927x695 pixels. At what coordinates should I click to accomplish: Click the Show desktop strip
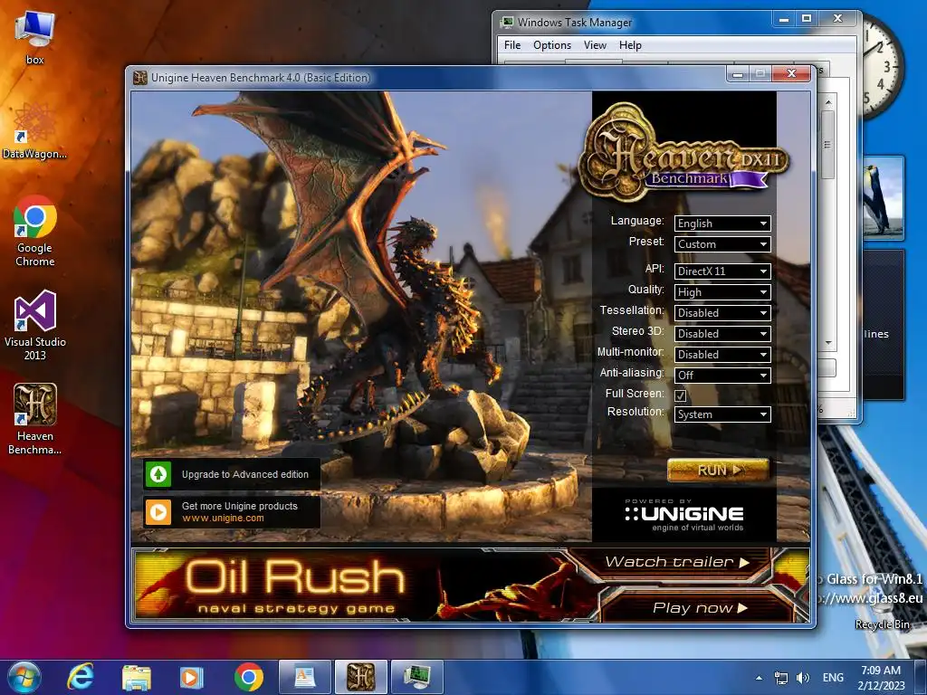(921, 677)
